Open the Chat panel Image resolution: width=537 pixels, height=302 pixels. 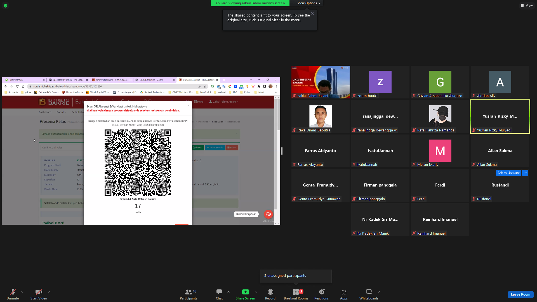[x=219, y=294]
